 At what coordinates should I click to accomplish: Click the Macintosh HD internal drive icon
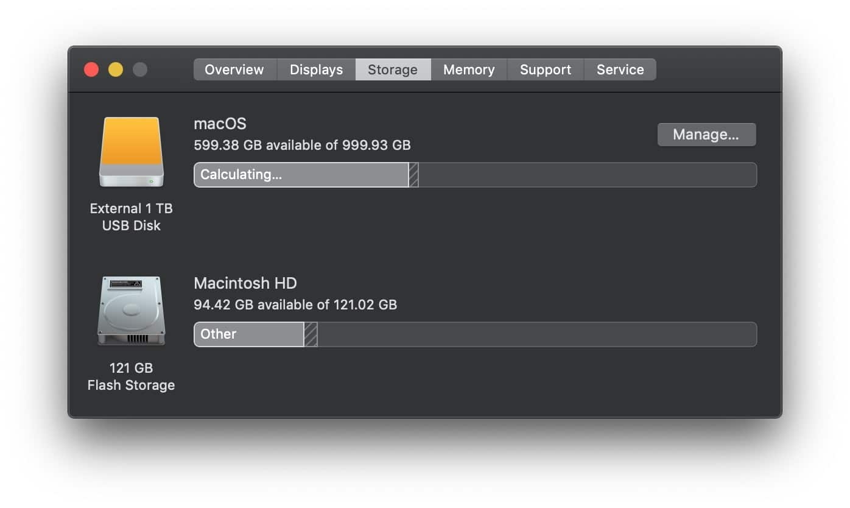[132, 311]
